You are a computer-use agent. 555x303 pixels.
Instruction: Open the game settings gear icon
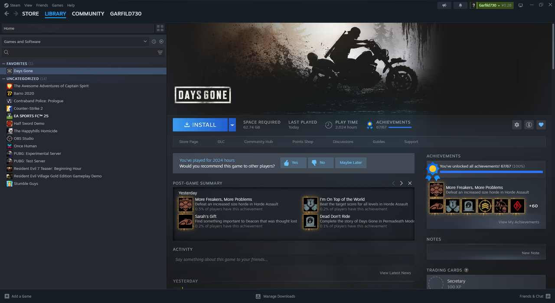(516, 125)
